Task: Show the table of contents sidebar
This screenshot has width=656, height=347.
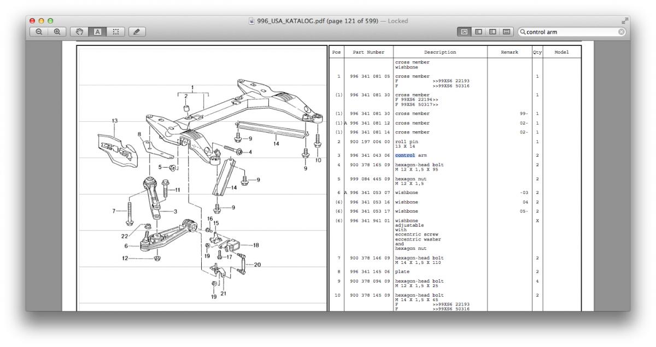Action: click(x=493, y=32)
